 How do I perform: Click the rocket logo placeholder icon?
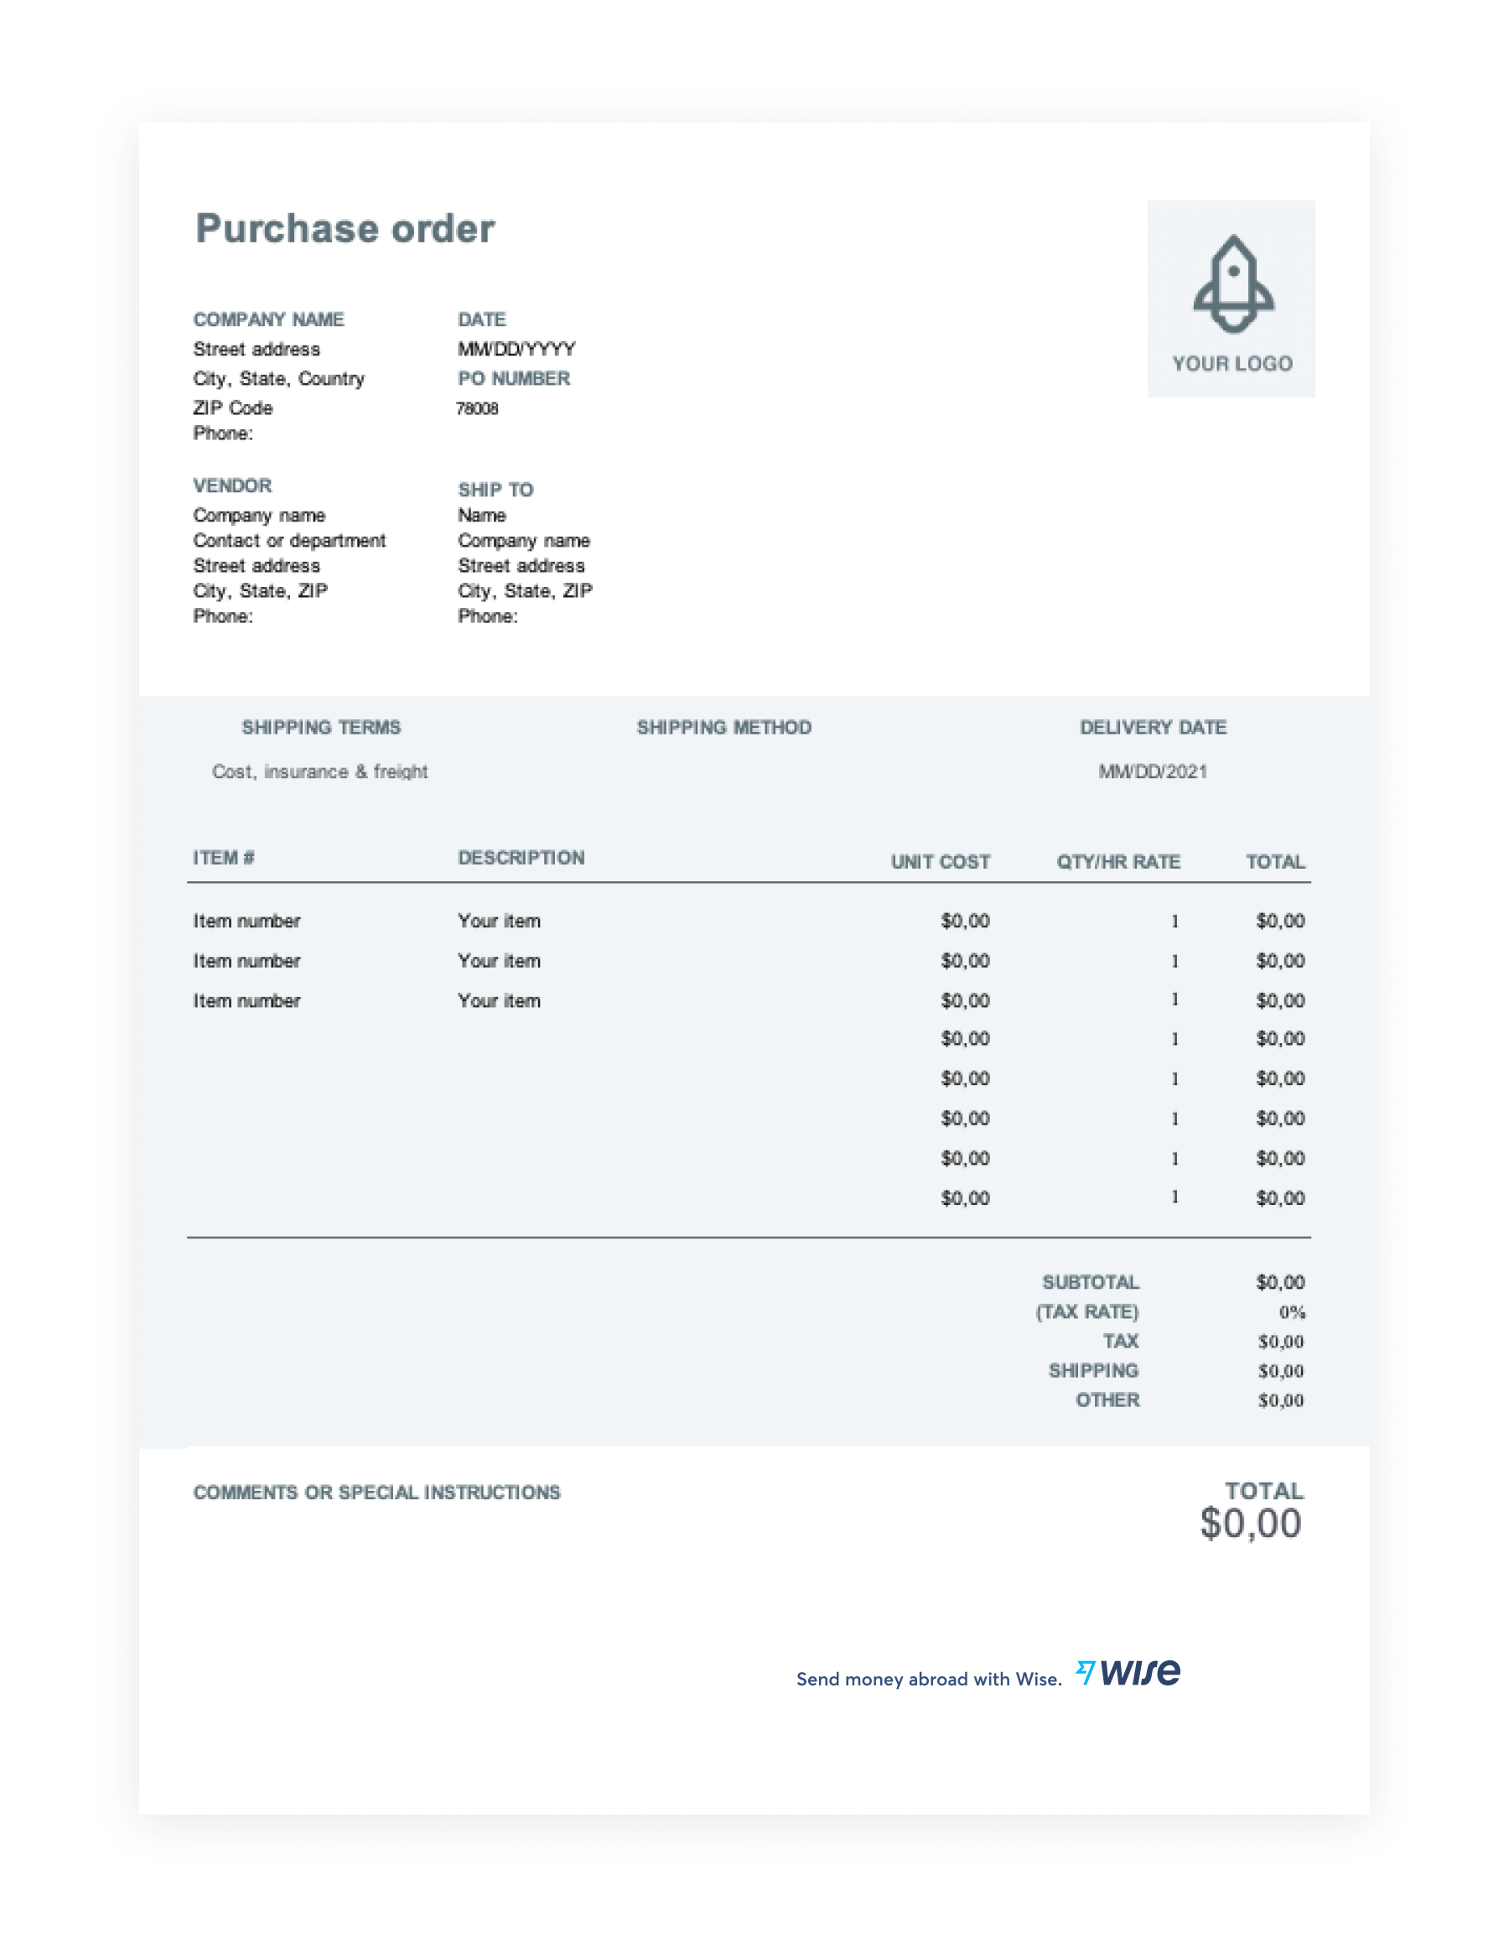pyautogui.click(x=1233, y=283)
